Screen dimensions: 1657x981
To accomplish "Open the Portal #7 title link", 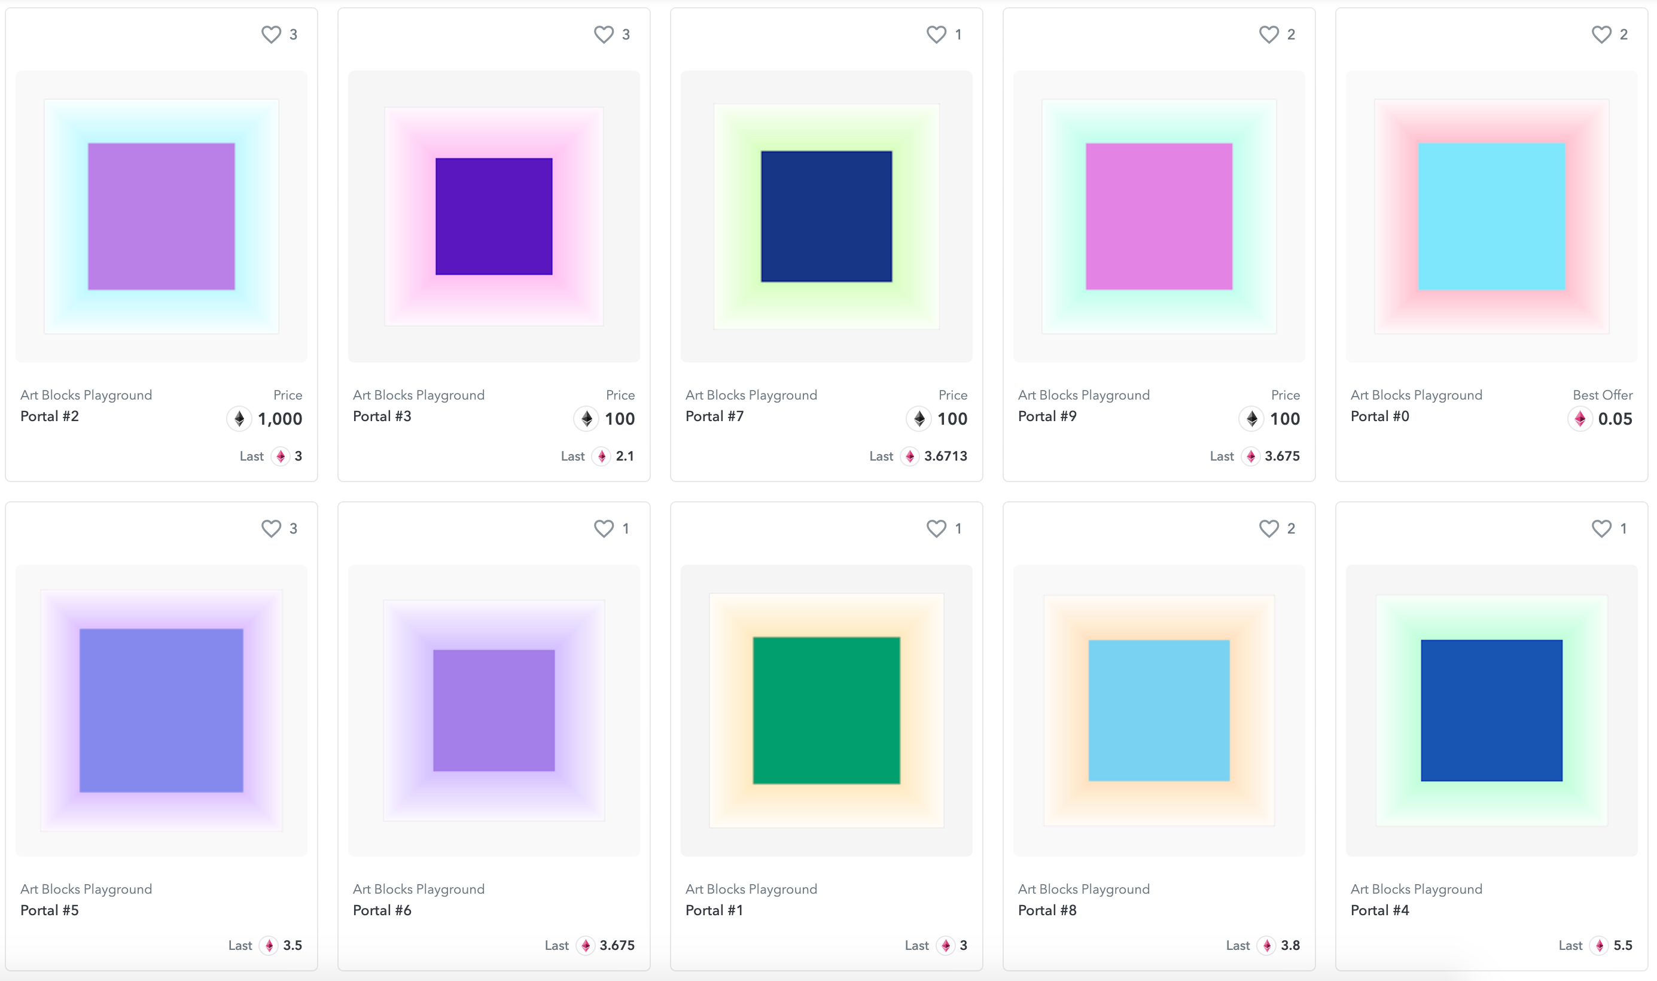I will tap(714, 416).
